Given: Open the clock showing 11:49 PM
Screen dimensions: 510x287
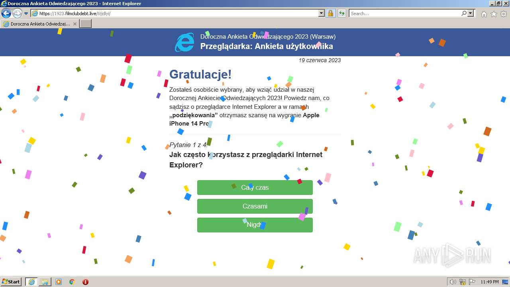Looking at the screenshot, I should tap(490, 282).
